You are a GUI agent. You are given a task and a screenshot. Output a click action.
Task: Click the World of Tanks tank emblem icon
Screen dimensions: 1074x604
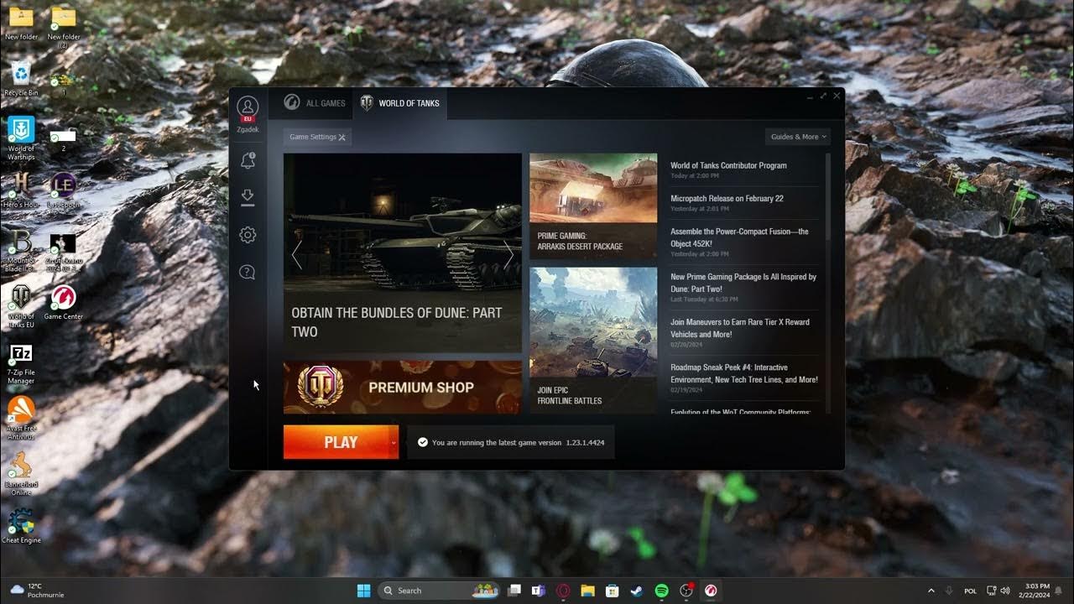tap(366, 102)
